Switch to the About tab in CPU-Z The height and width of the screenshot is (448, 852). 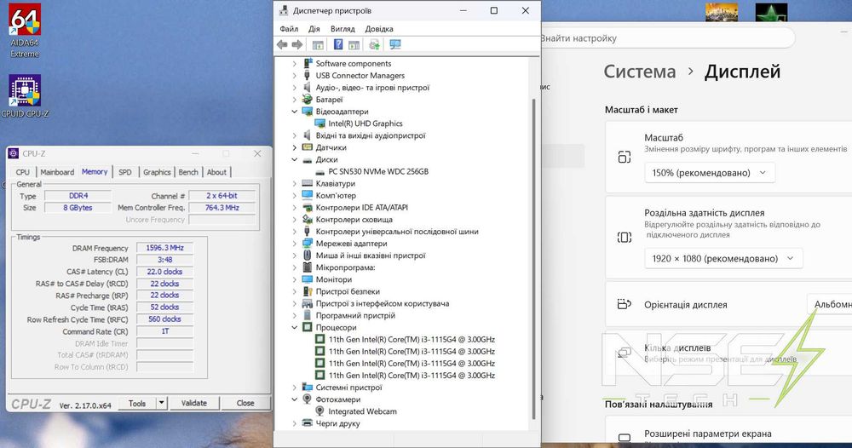point(216,172)
